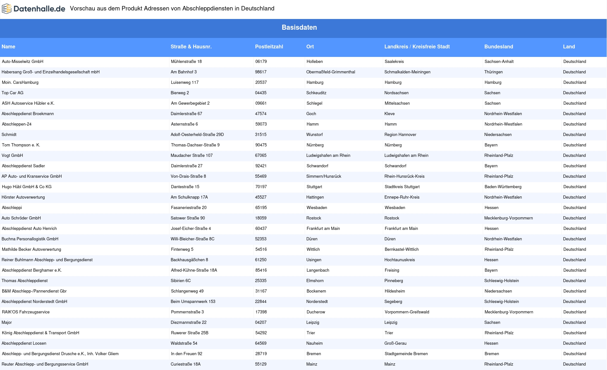Select Baden-Württemberg state cell
Screen dimensions: 607x370
503,187
